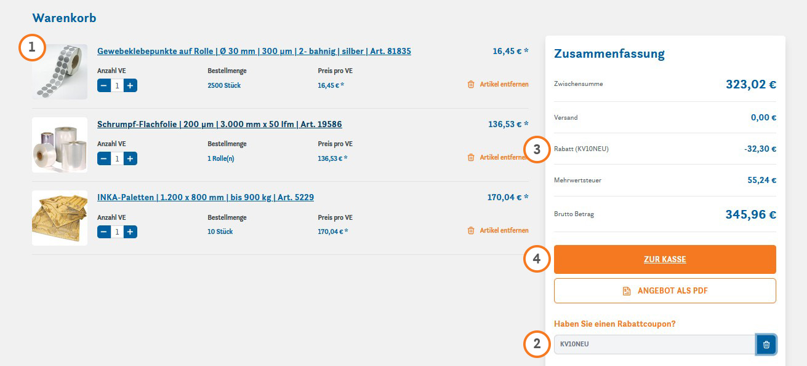
Task: Click 'Haben Sie einen Rabattcoupon?' text
Action: 615,324
